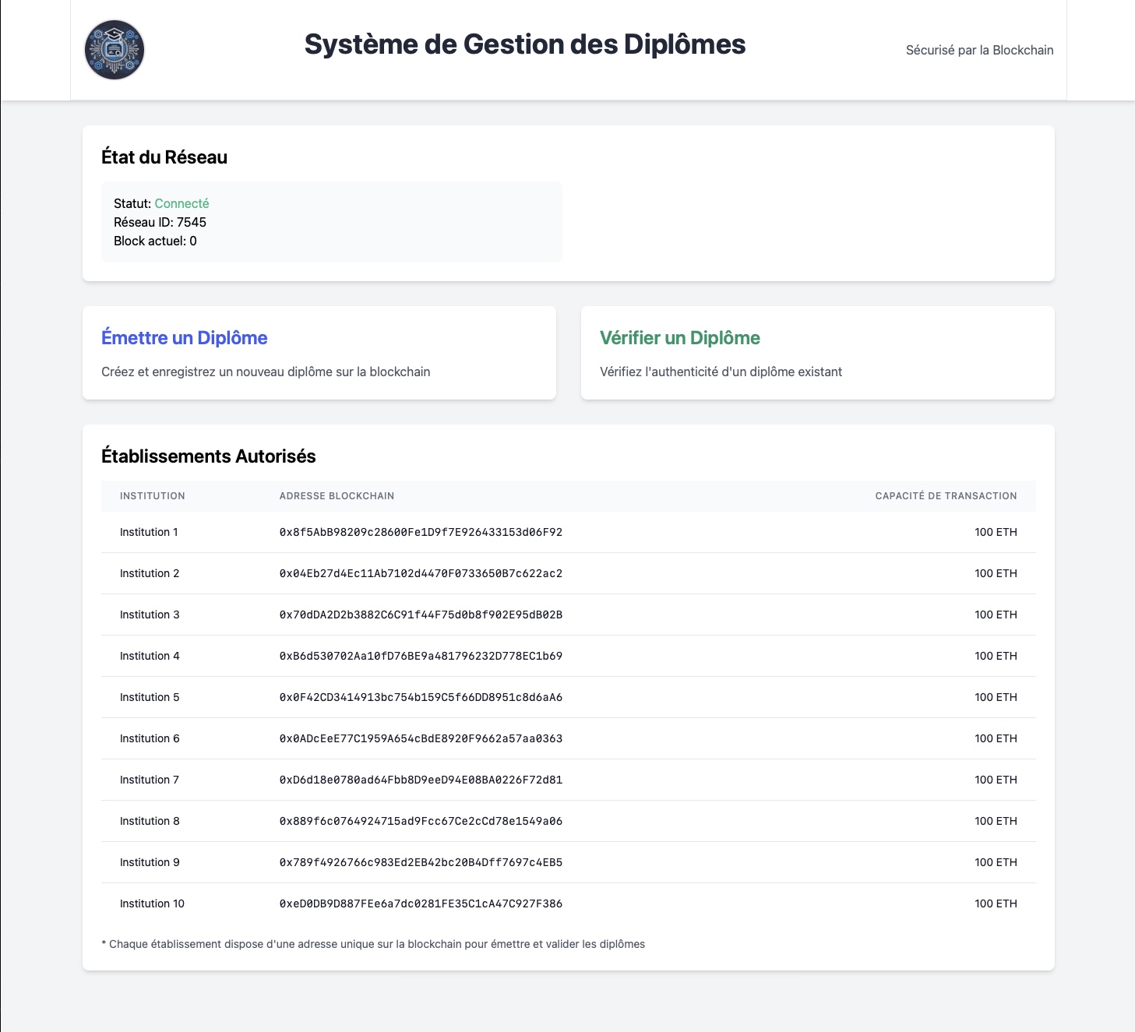Click Sécurisé par la Blockchain label
The height and width of the screenshot is (1032, 1135).
pyautogui.click(x=978, y=50)
